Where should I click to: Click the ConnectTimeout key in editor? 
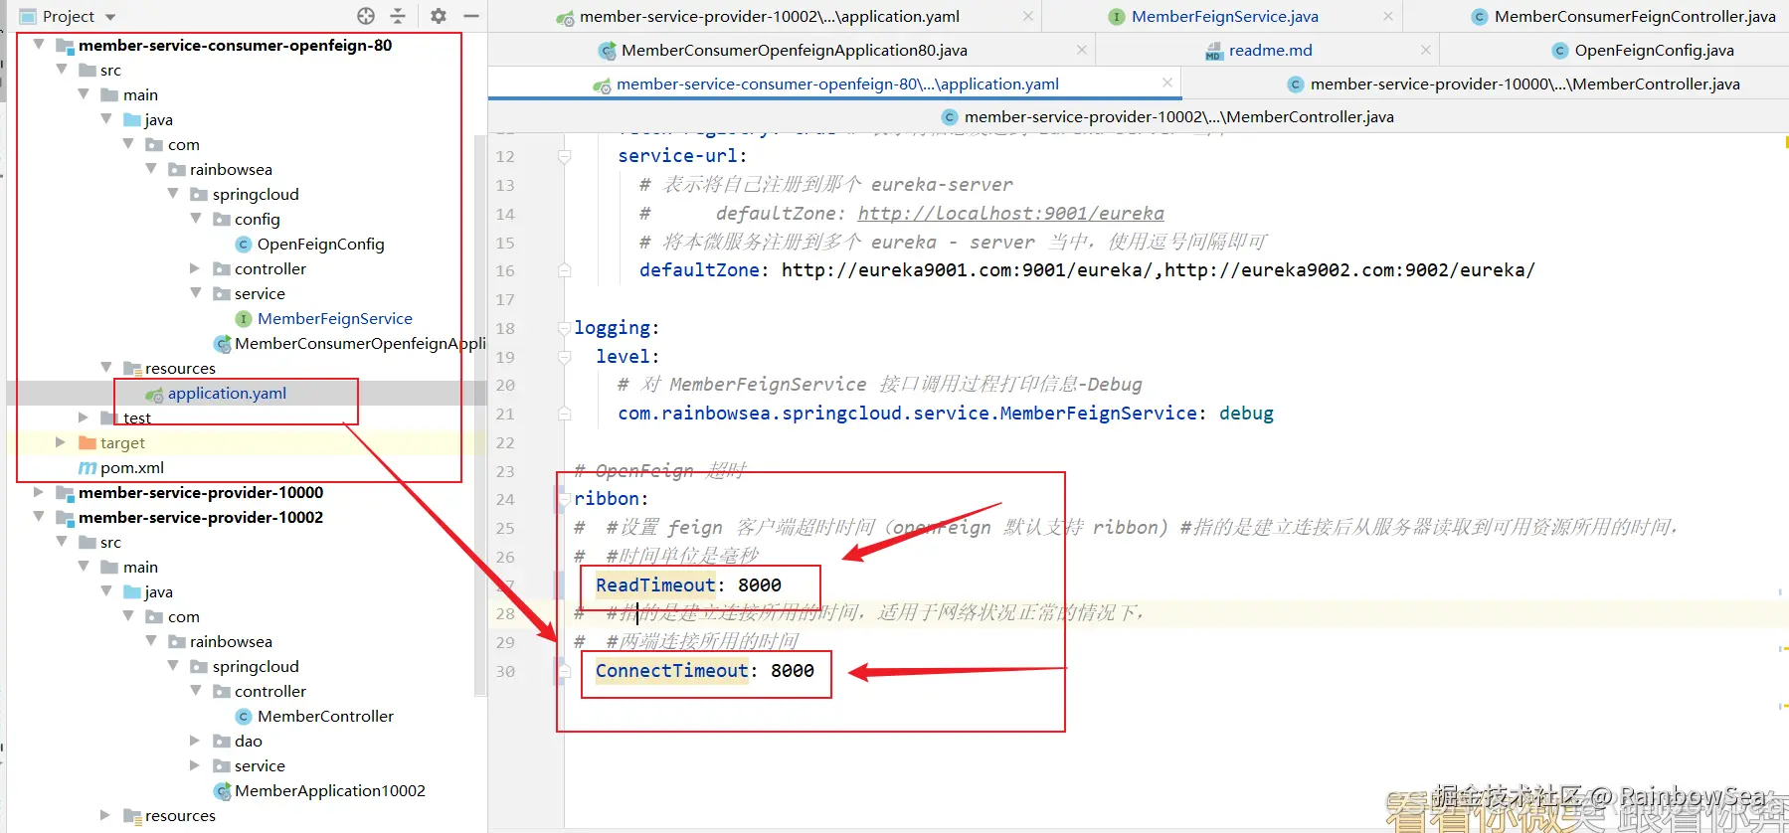(x=671, y=670)
